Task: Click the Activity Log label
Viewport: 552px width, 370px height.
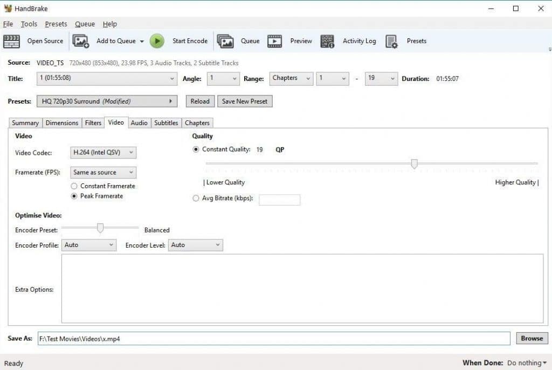Action: click(360, 41)
